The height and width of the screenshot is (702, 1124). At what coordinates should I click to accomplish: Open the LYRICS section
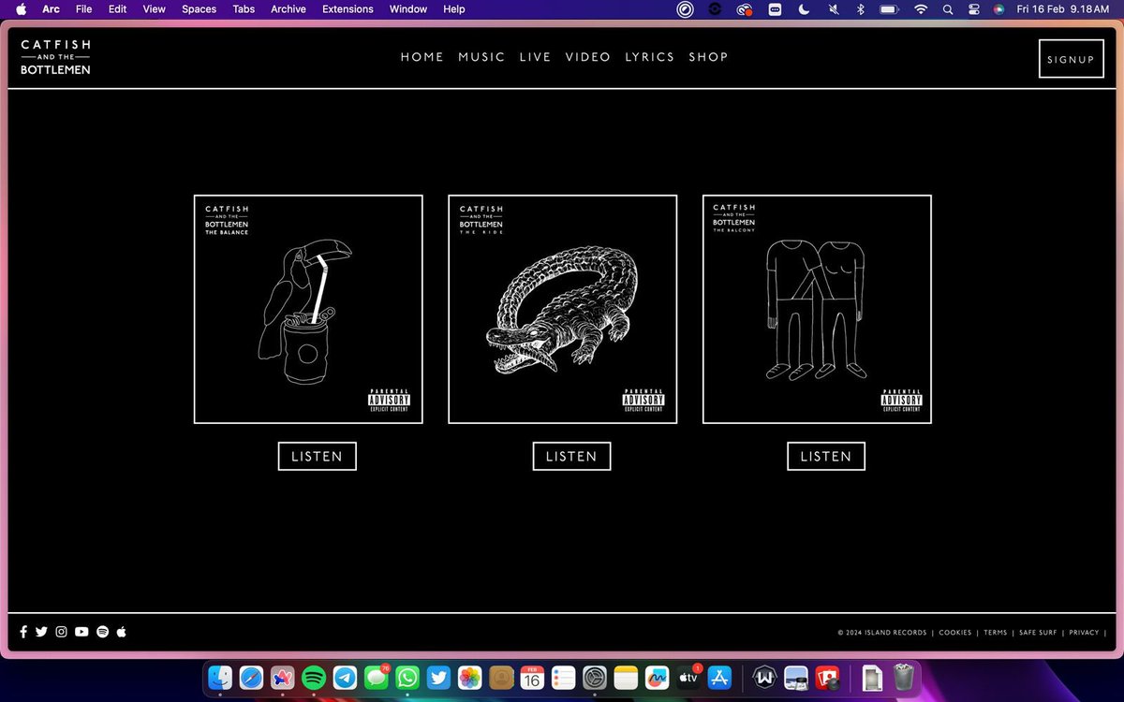point(650,57)
